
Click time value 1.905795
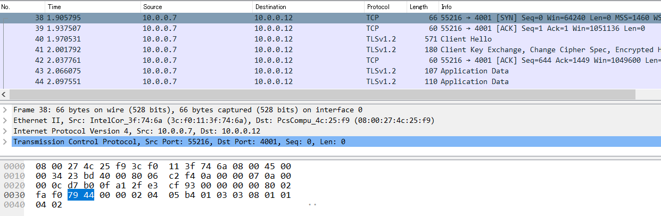point(64,18)
